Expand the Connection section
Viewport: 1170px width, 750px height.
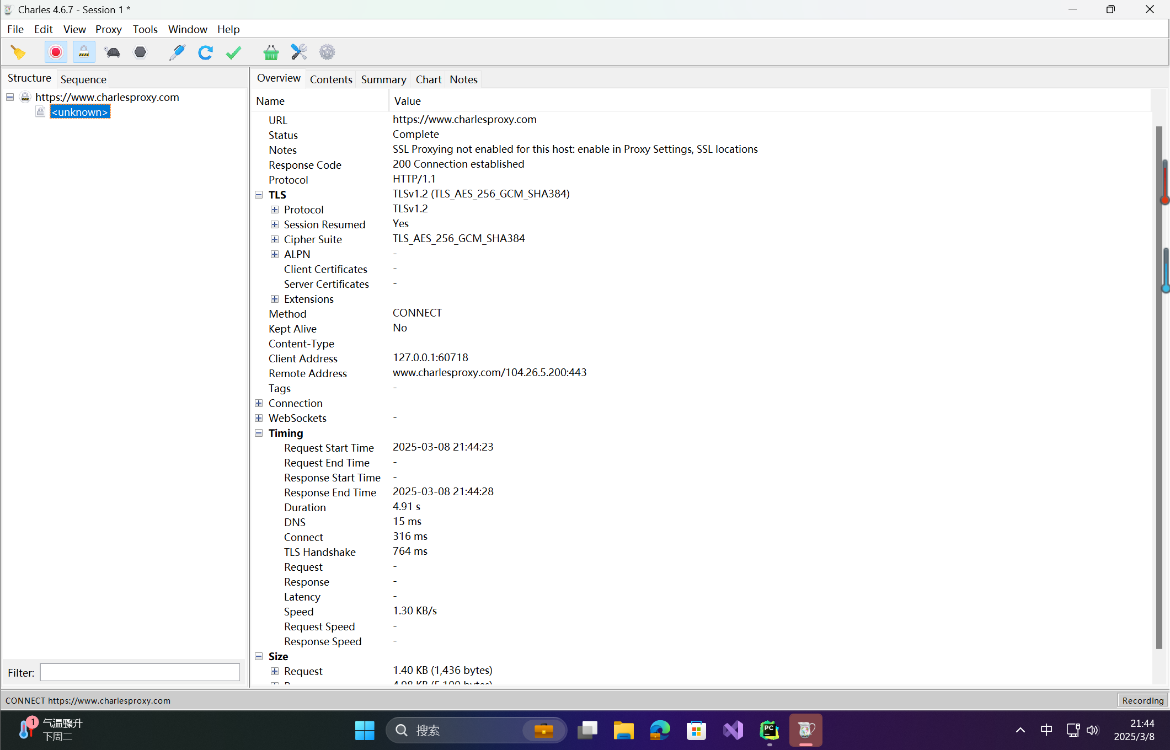[x=259, y=403]
